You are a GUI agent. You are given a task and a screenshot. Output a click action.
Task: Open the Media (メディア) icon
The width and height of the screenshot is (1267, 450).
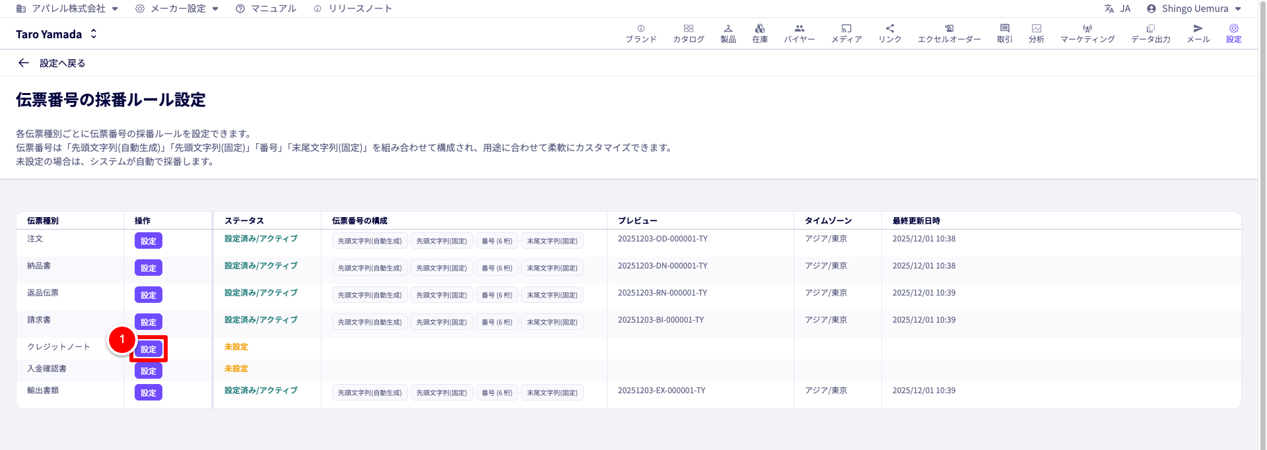tap(846, 28)
